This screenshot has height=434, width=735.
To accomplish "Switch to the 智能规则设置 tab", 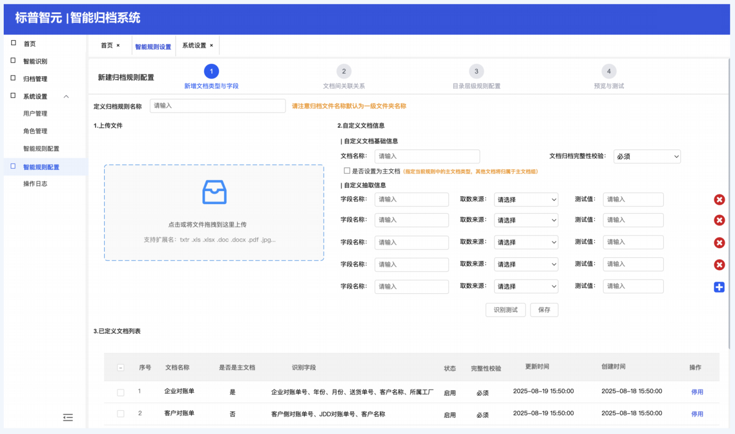I will point(153,47).
